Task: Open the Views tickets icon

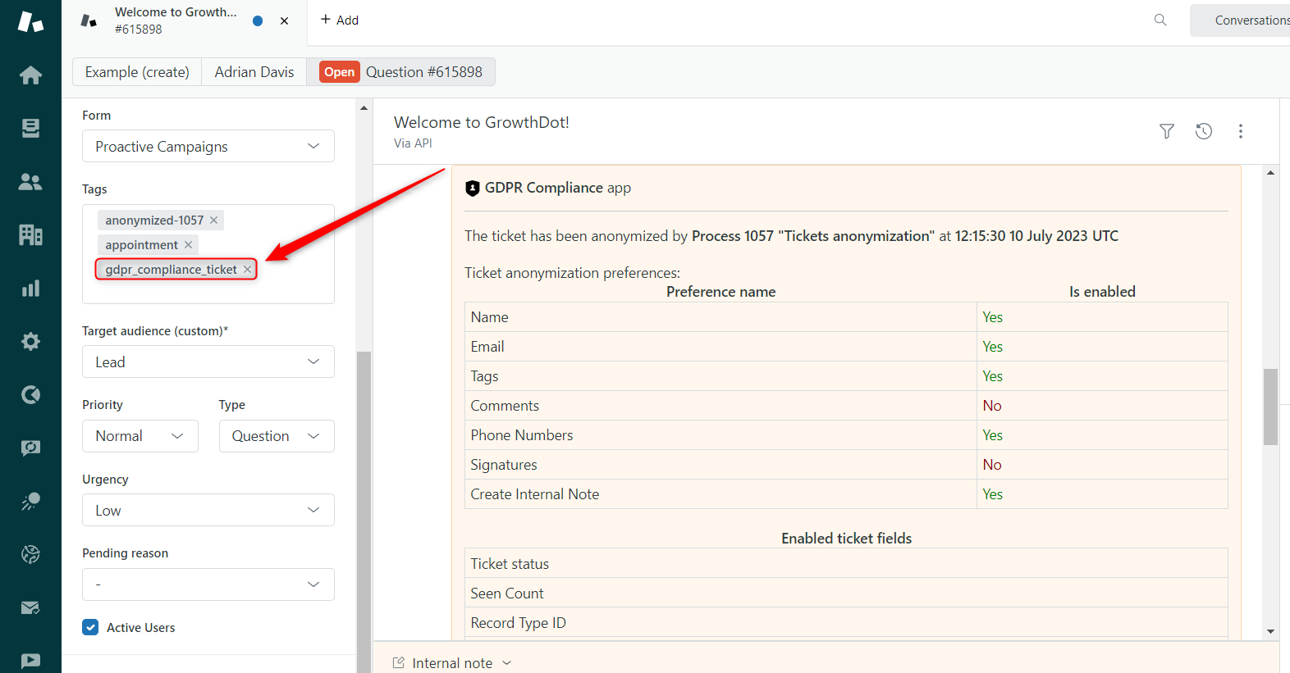Action: [x=30, y=129]
